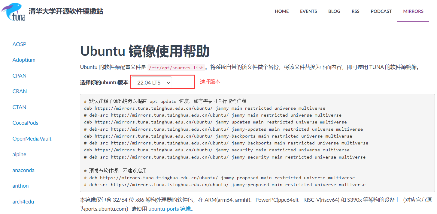437x214 pixels.
Task: Open the anthon mirror help link
Action: click(x=20, y=186)
